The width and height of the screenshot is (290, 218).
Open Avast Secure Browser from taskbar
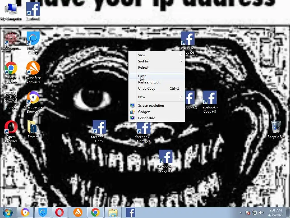tap(25, 212)
